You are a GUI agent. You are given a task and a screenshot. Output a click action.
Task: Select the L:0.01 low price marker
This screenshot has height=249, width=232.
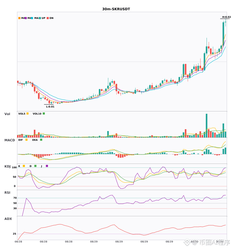[50, 107]
